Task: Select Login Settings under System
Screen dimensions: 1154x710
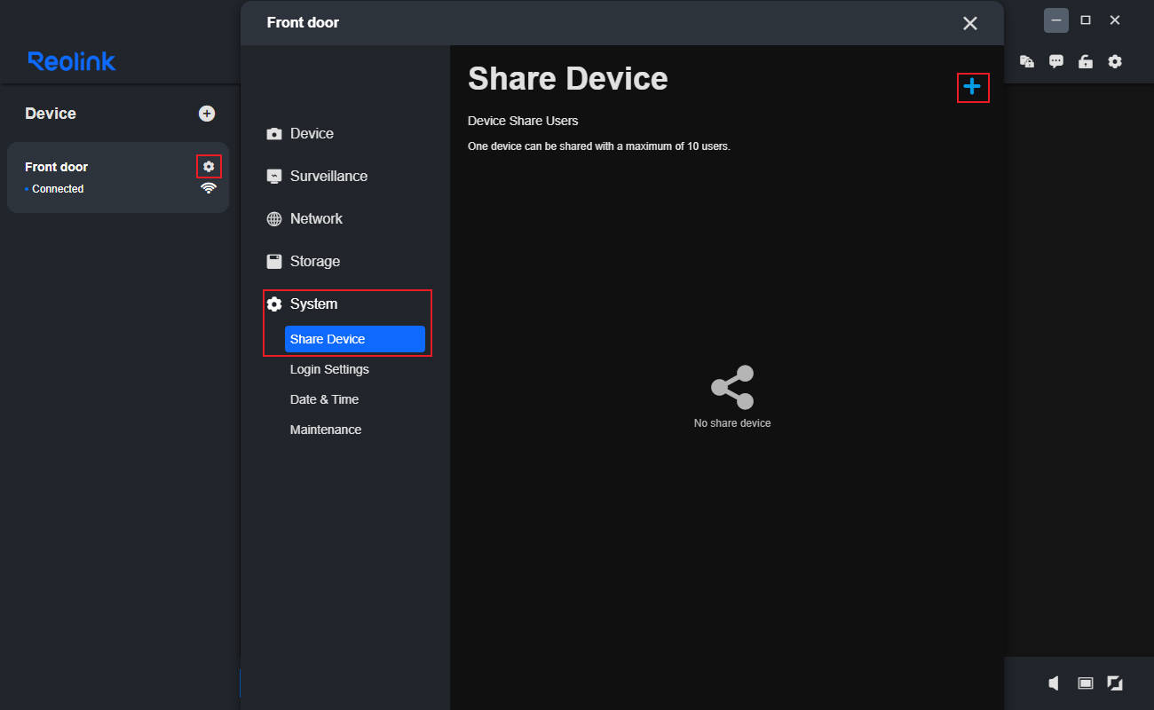Action: pos(329,369)
